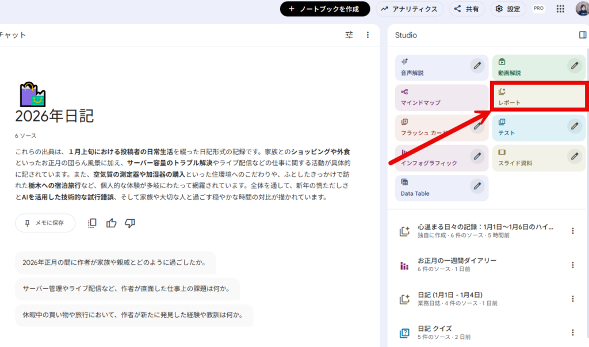Click the ノートブックを作成 button
The width and height of the screenshot is (589, 347).
pyautogui.click(x=324, y=9)
